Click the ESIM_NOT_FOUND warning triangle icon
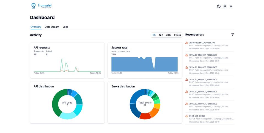 [x=187, y=116]
